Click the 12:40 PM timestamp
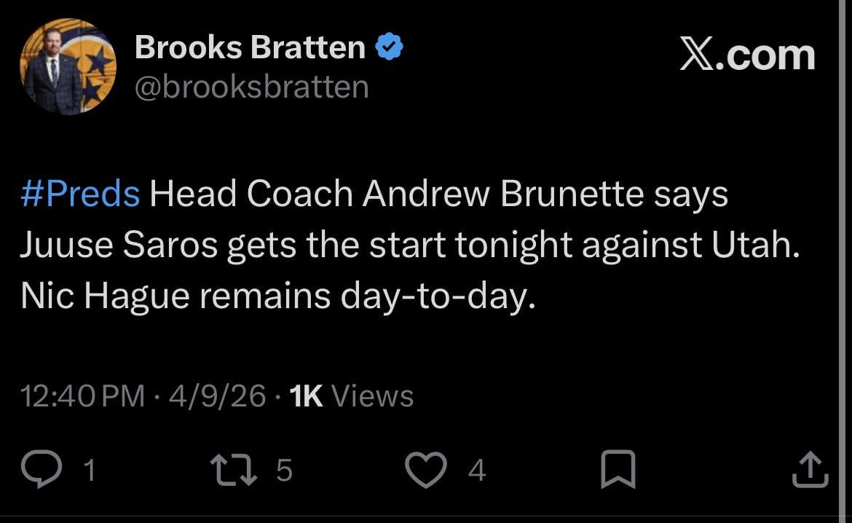The width and height of the screenshot is (852, 523). 83,396
